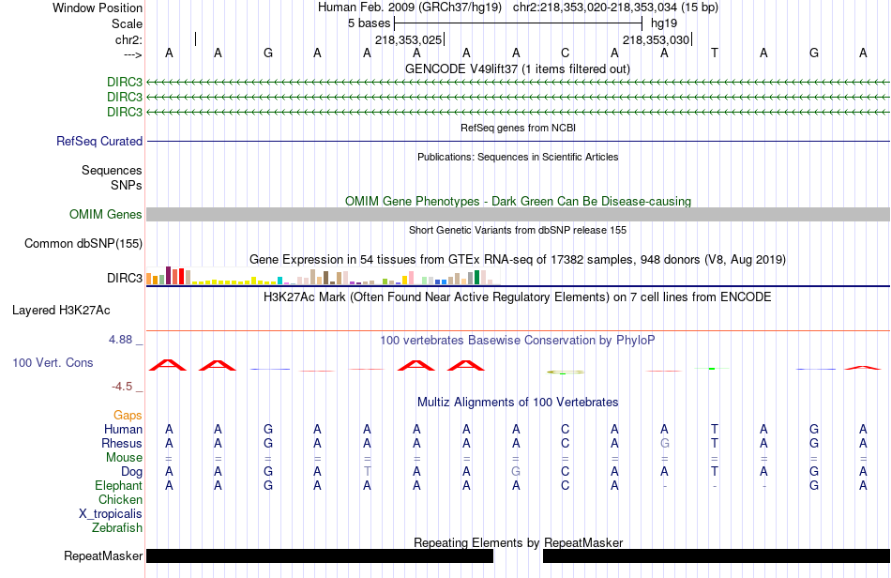Image resolution: width=891 pixels, height=578 pixels.
Task: Click the faded T mismatch in Dog row
Action: click(367, 472)
